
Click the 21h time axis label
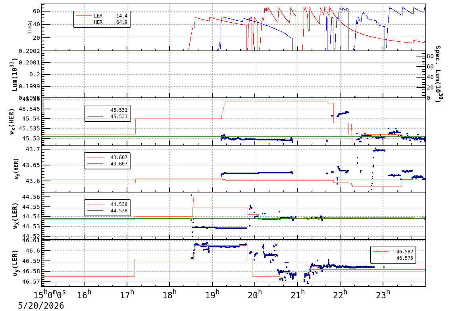[298, 294]
